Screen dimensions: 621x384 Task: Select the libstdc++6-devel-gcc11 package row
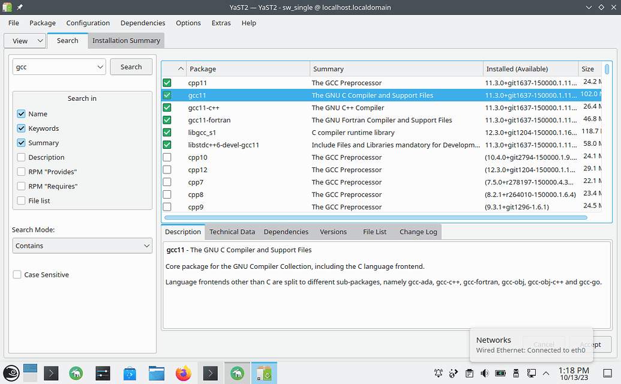pos(382,145)
